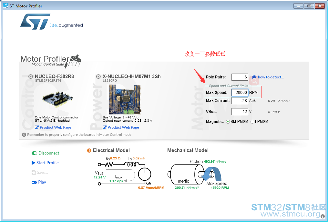Click the Mechanical Model heading
This screenshot has width=328, height=222.
(x=188, y=150)
